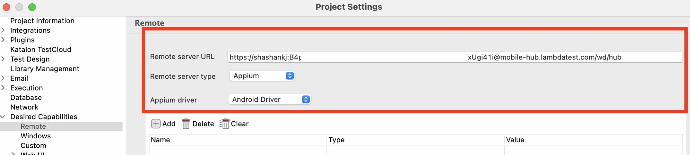The width and height of the screenshot is (690, 155).
Task: Click the Clear list icon
Action: [224, 124]
